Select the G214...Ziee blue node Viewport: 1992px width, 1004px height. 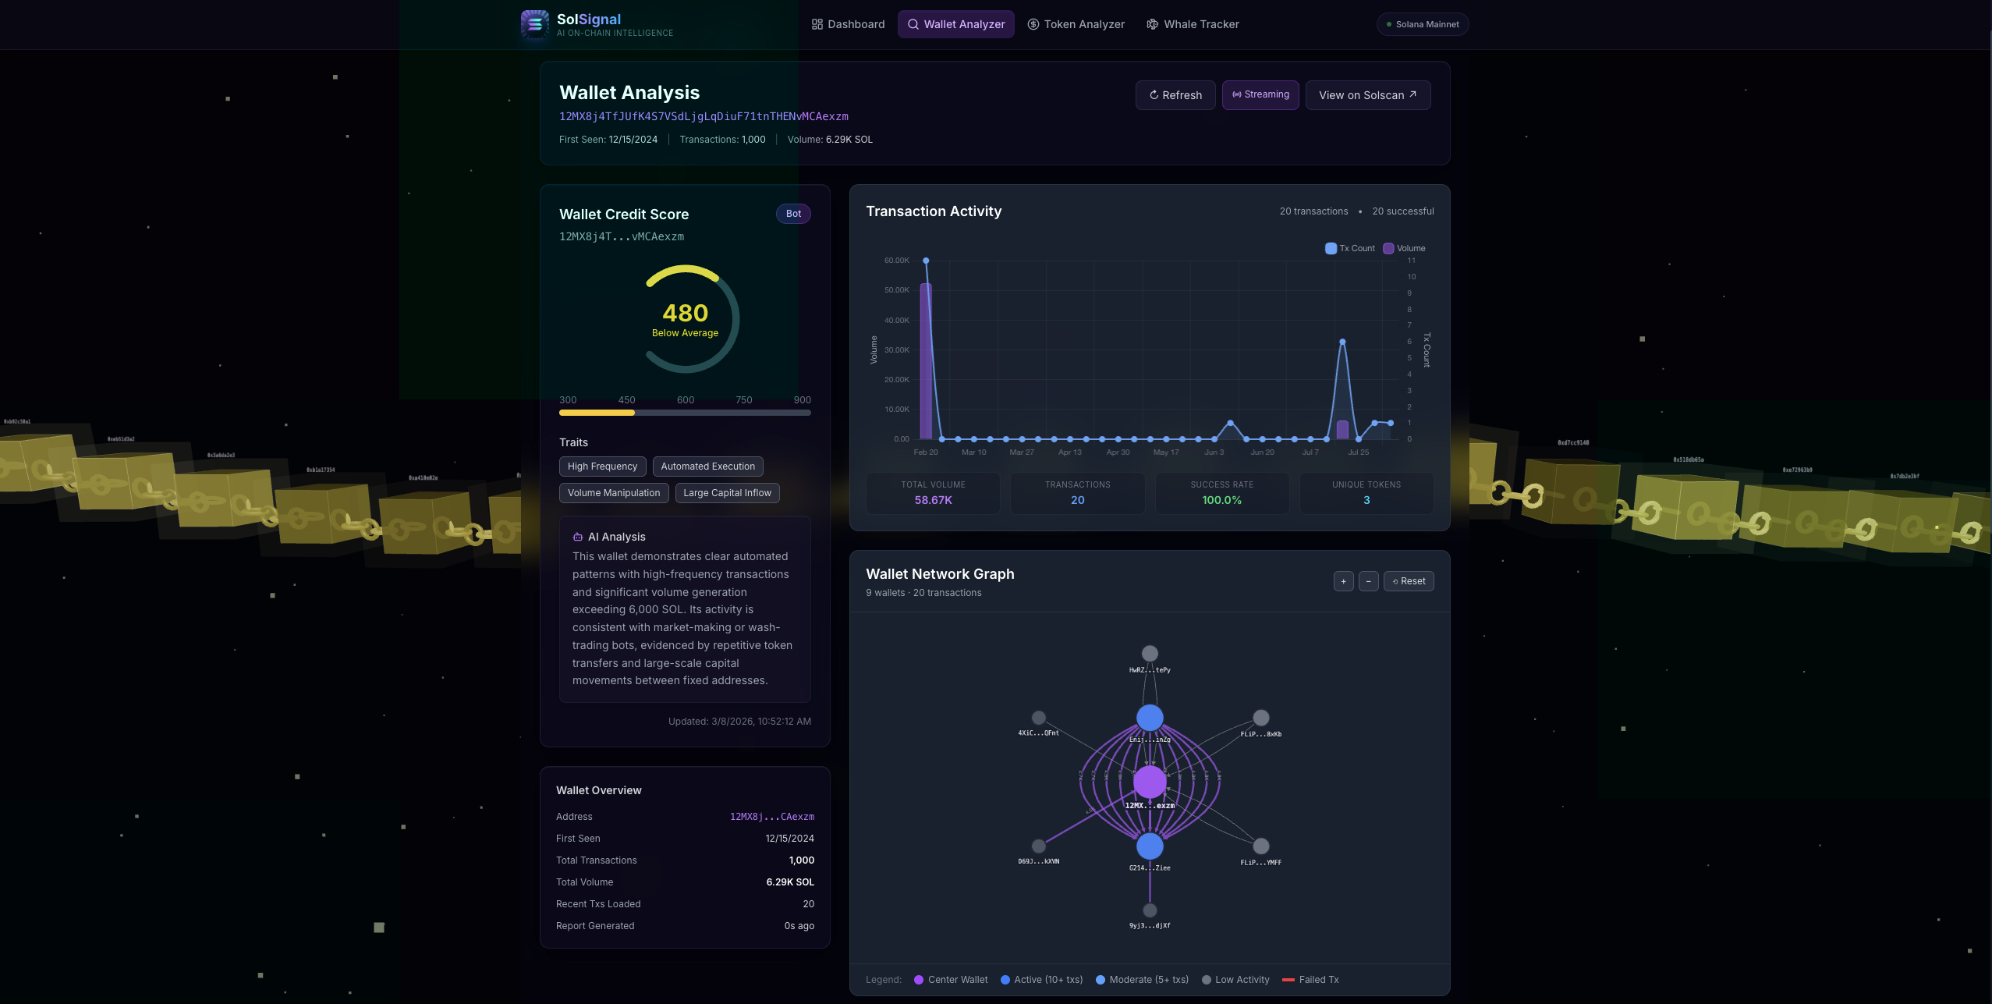1150,846
